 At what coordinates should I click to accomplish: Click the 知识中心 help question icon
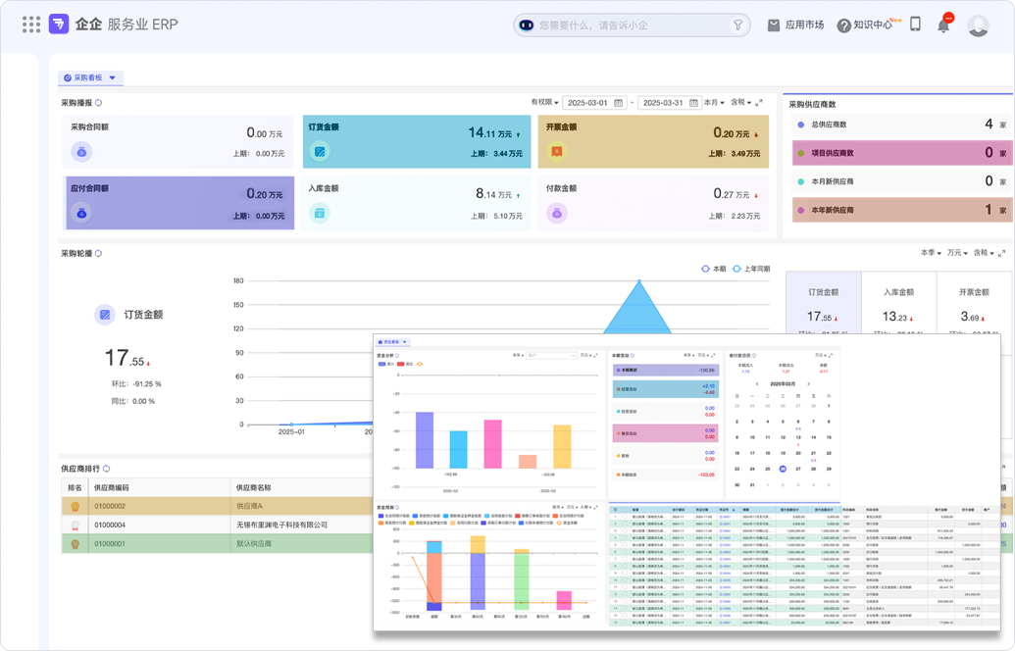click(x=843, y=25)
